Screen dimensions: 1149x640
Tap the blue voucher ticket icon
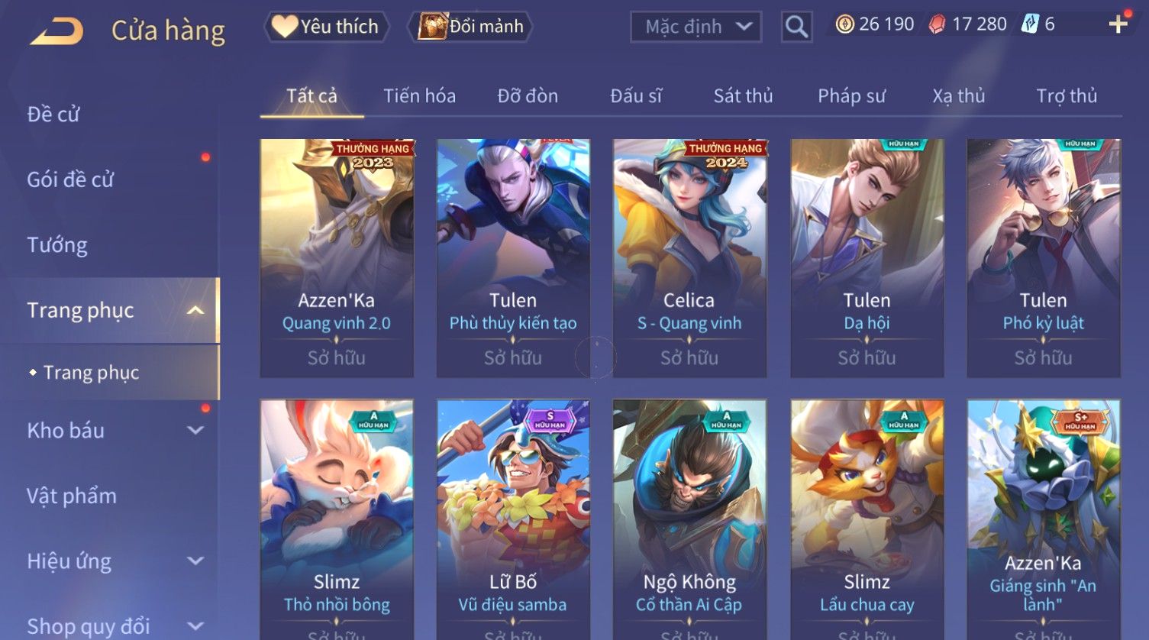pyautogui.click(x=1030, y=24)
